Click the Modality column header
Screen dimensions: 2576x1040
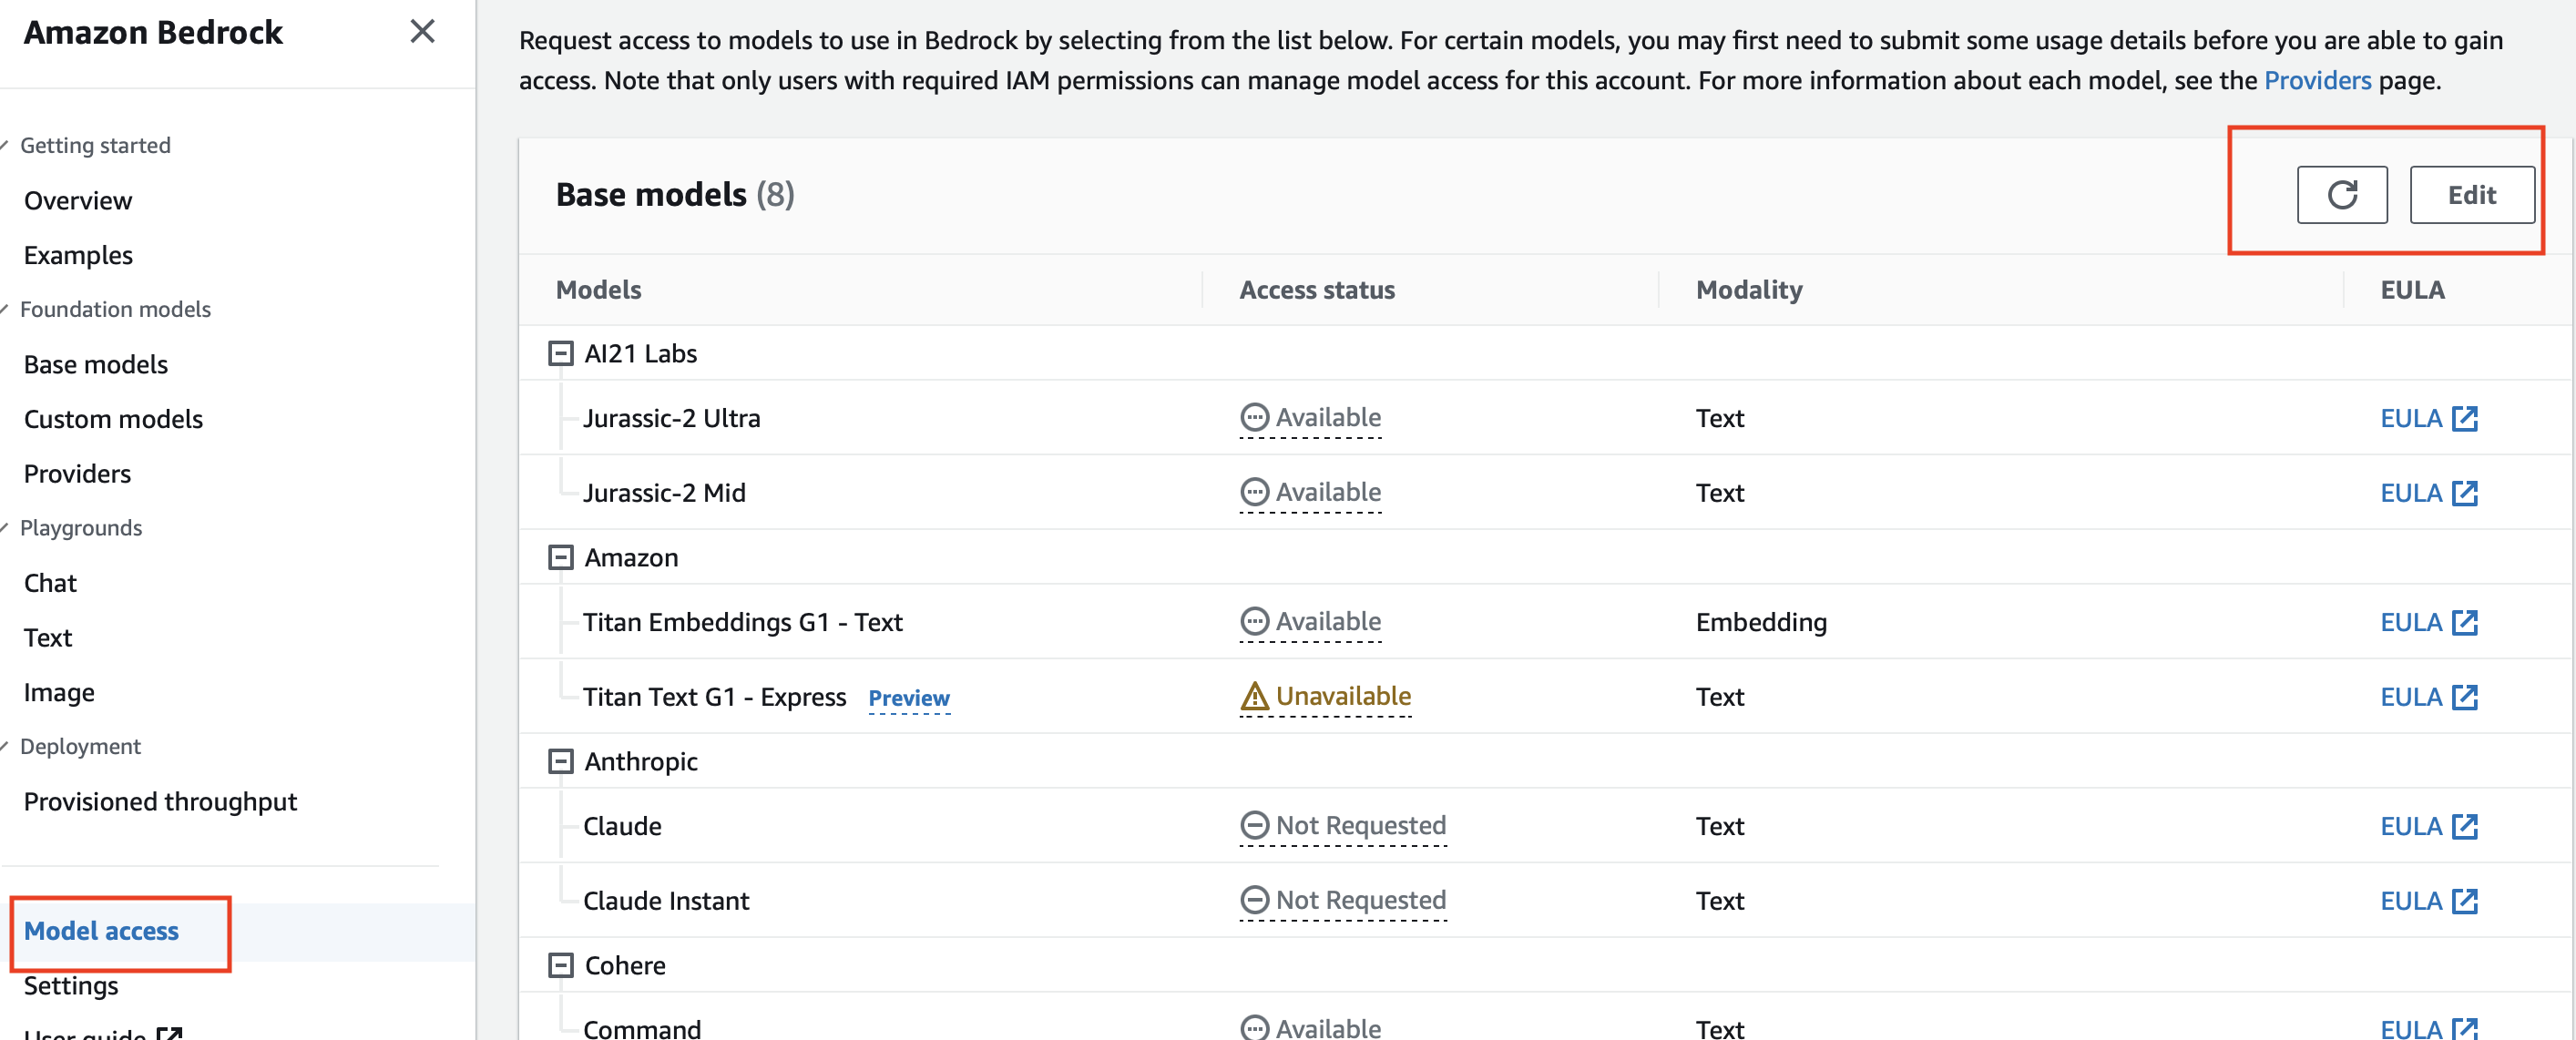[1749, 290]
